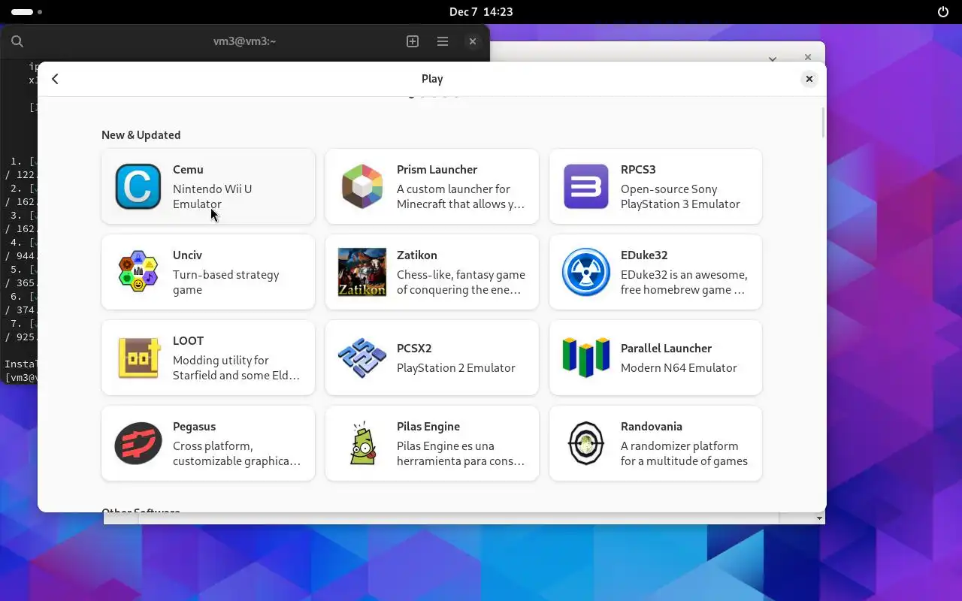Open the Pilas Engine title text
962x601 pixels.
pos(428,427)
